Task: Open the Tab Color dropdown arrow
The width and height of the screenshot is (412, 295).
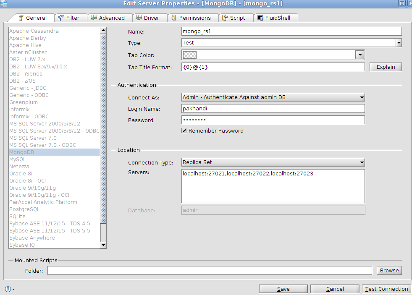Action: pos(360,55)
